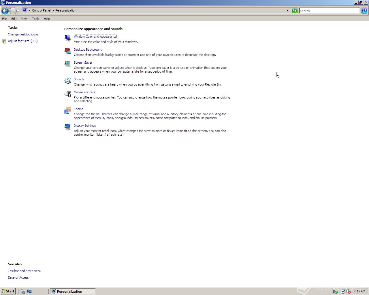369x295 pixels.
Task: Open the Mouse Pointers link
Action: (84, 92)
